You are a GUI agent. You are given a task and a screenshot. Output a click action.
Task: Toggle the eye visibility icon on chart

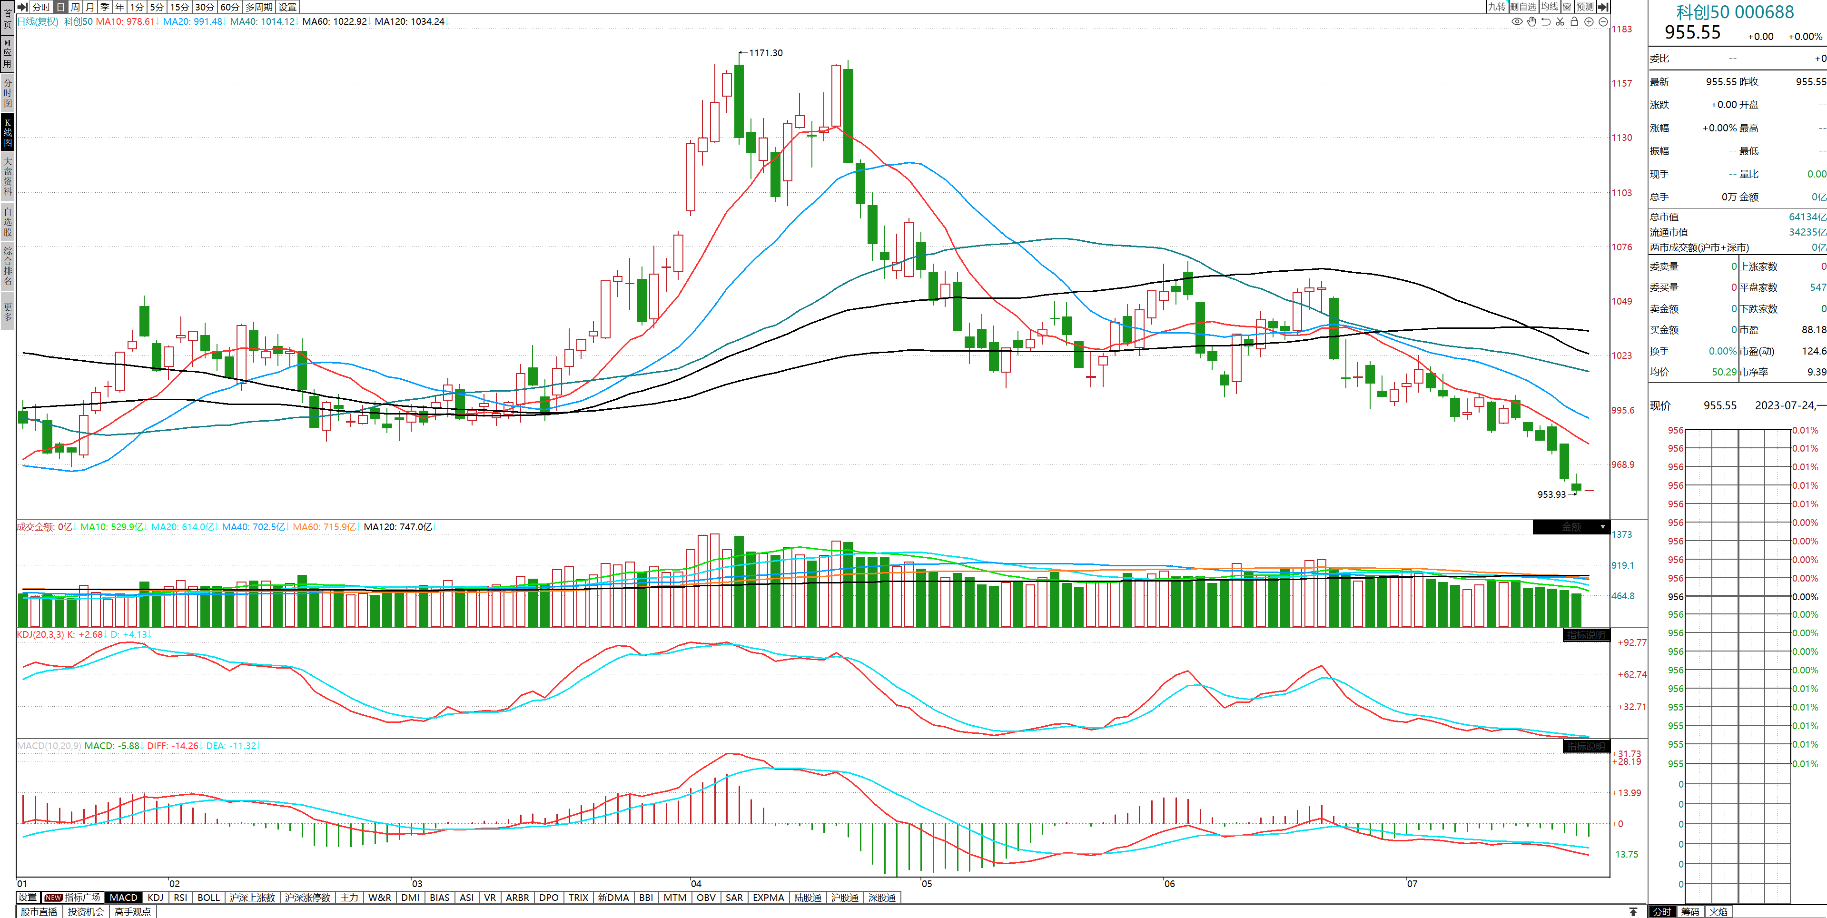1517,21
